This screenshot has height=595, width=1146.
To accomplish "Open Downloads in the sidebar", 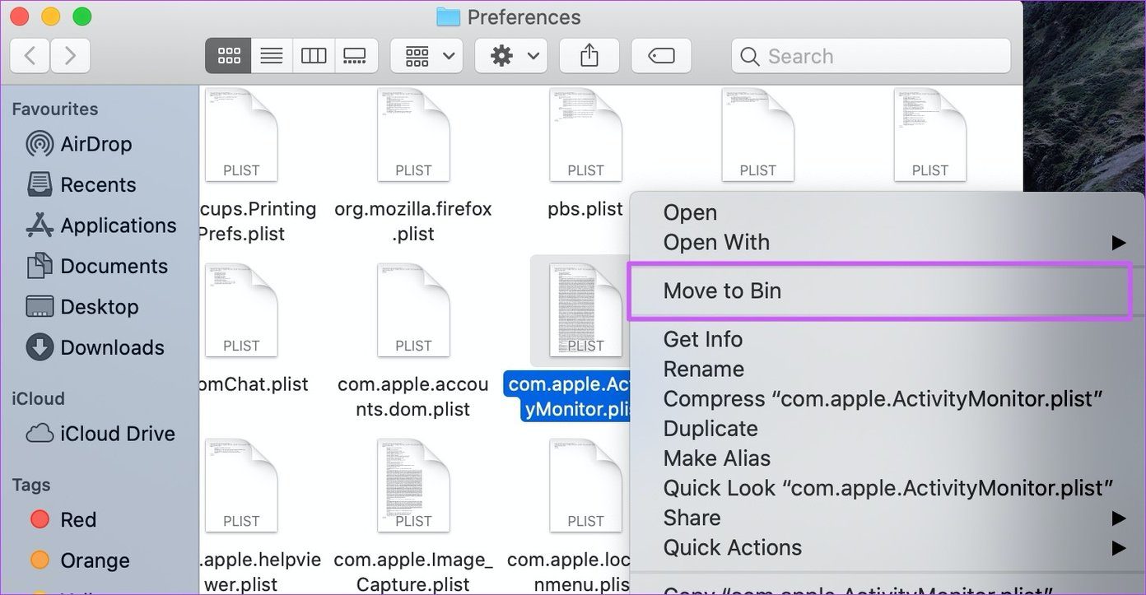I will click(x=95, y=347).
